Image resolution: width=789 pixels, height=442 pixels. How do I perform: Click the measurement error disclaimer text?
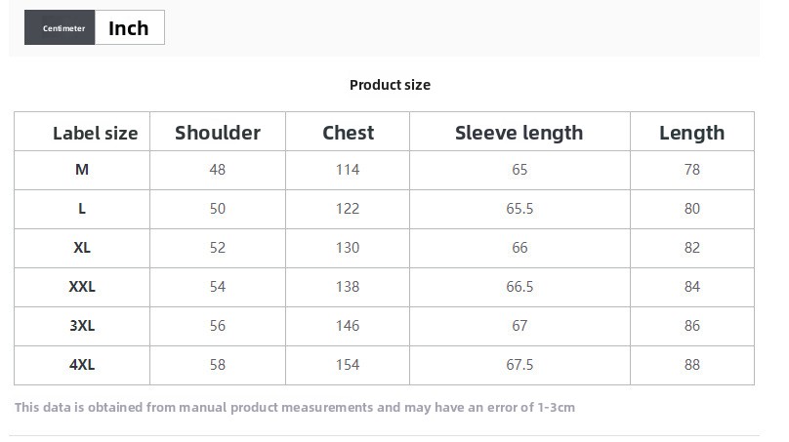pos(294,407)
